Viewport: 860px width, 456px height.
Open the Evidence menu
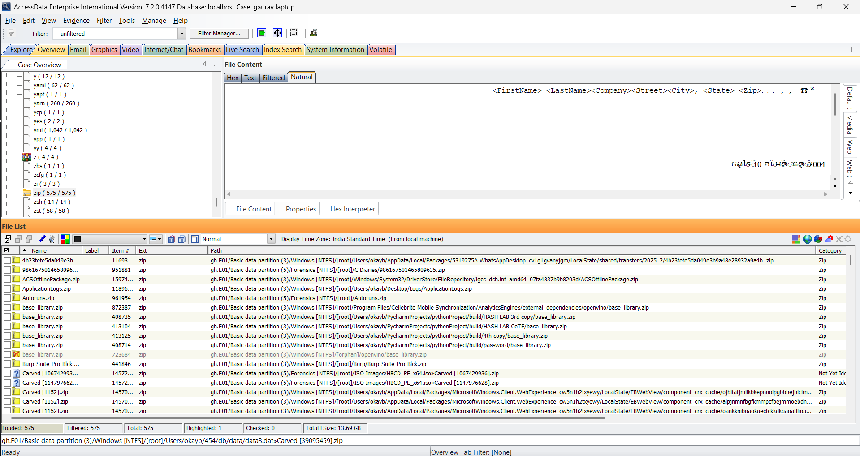76,21
